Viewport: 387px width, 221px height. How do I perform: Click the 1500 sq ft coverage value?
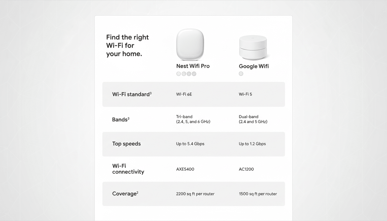tap(258, 194)
